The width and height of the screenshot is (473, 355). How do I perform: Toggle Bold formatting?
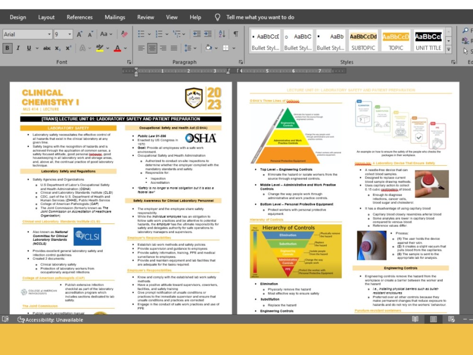click(x=7, y=48)
